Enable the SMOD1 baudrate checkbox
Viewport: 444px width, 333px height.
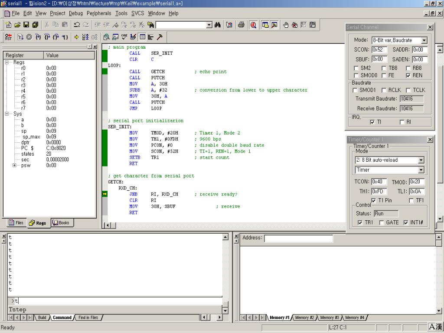pos(355,90)
